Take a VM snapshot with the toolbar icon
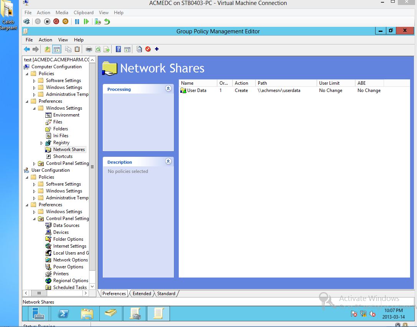 click(x=98, y=21)
